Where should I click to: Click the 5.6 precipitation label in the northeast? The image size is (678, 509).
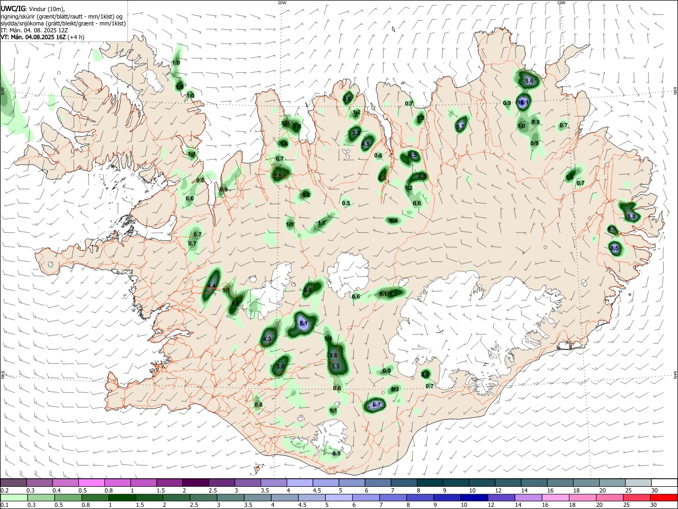pyautogui.click(x=529, y=81)
